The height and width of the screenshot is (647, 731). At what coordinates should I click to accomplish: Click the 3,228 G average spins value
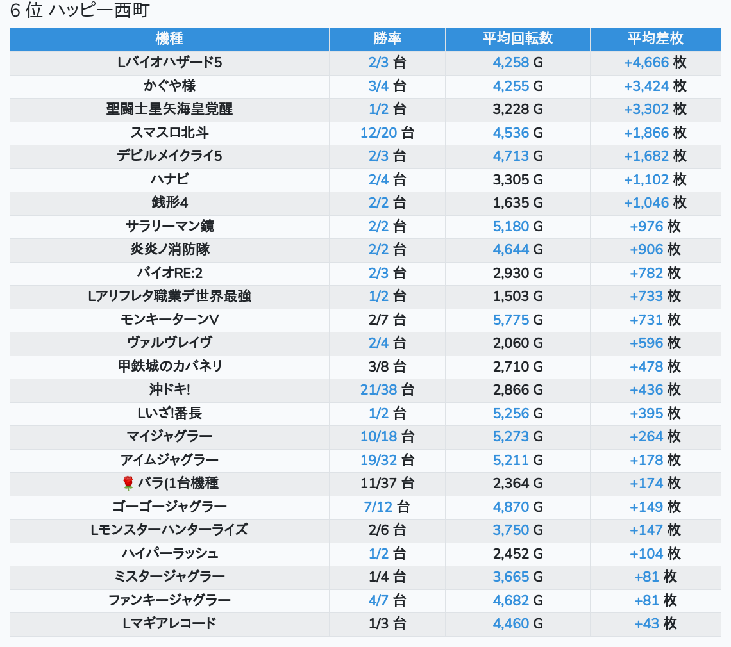[517, 109]
